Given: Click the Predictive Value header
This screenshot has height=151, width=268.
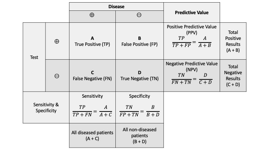Looking at the screenshot, I should 192,13.
